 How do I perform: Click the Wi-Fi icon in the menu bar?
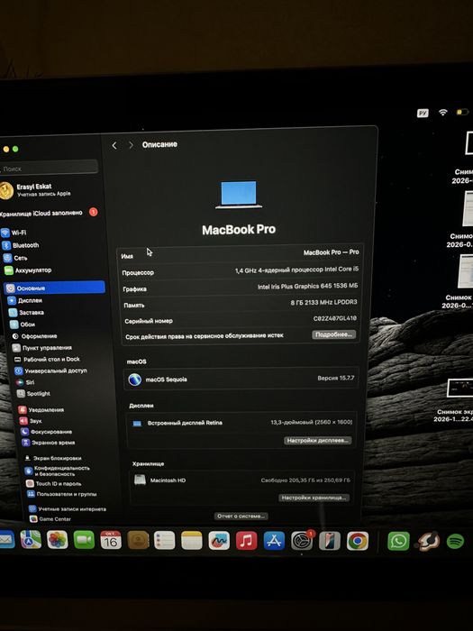point(443,113)
